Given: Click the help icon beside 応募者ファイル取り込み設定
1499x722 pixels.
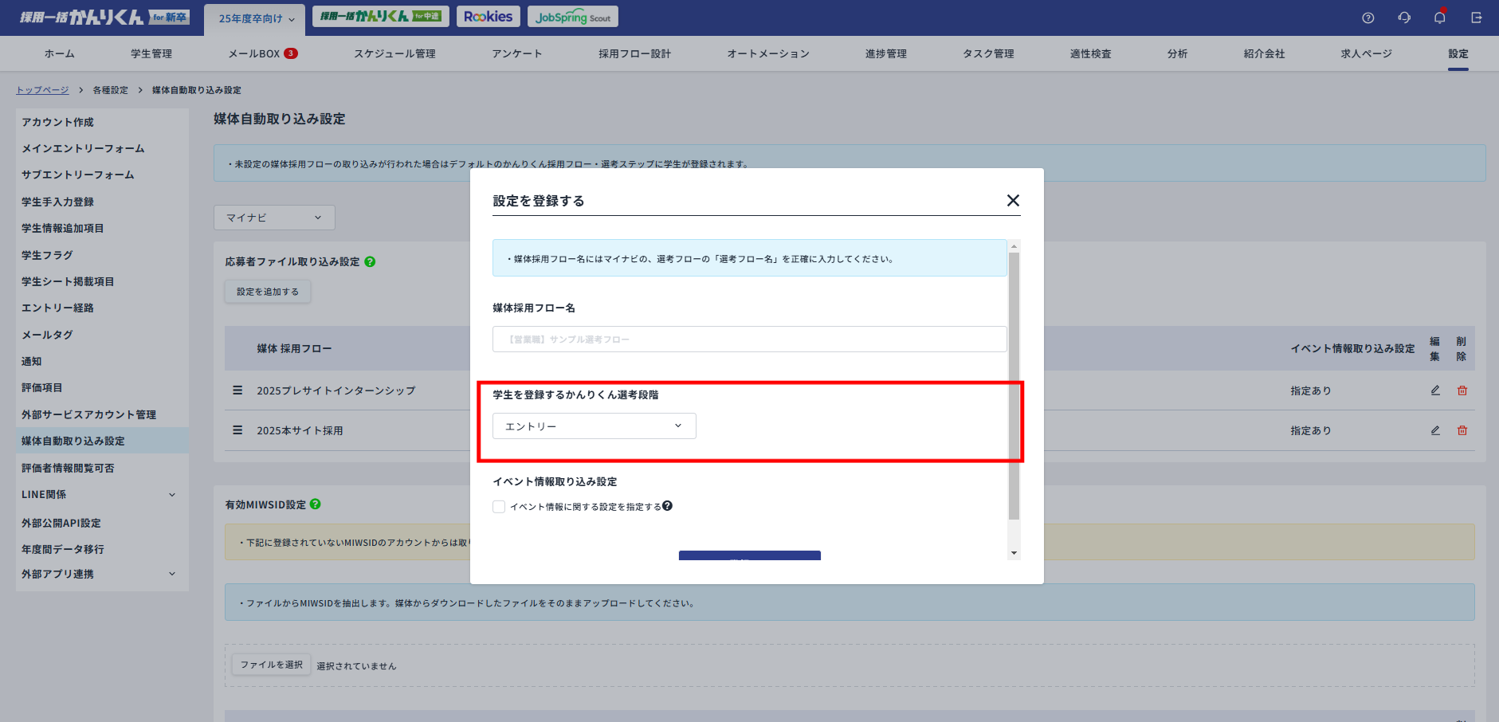Looking at the screenshot, I should click(x=371, y=261).
